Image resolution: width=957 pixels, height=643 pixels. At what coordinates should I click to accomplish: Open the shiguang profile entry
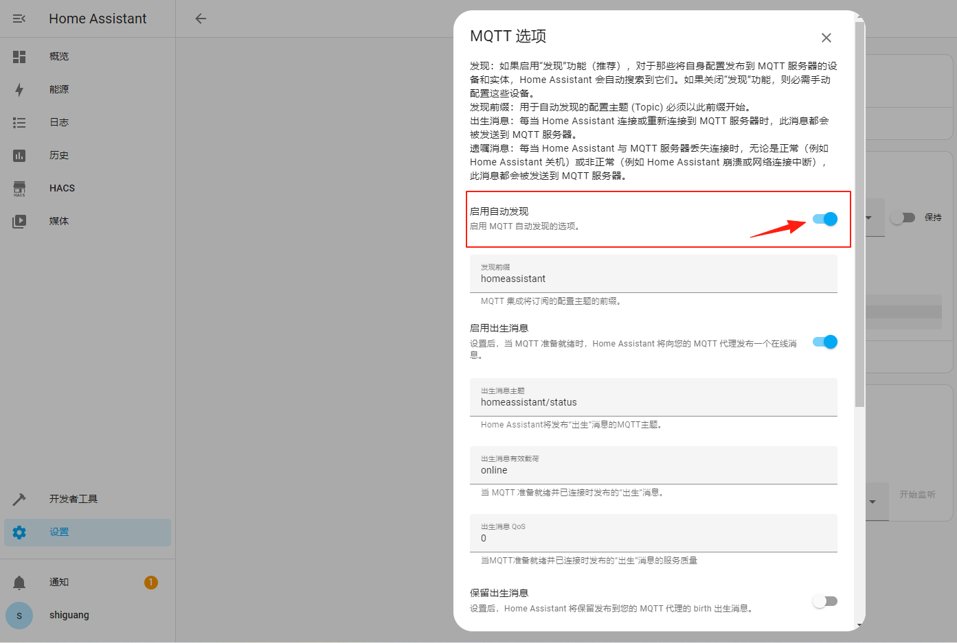click(87, 615)
